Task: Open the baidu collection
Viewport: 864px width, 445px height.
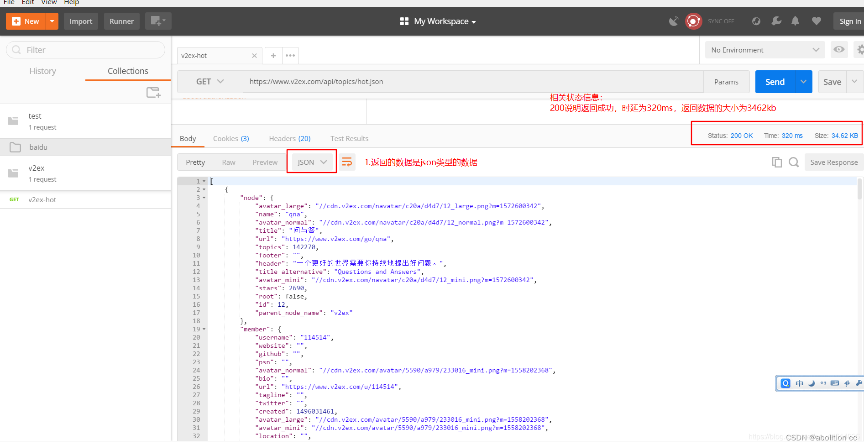Action: point(85,147)
